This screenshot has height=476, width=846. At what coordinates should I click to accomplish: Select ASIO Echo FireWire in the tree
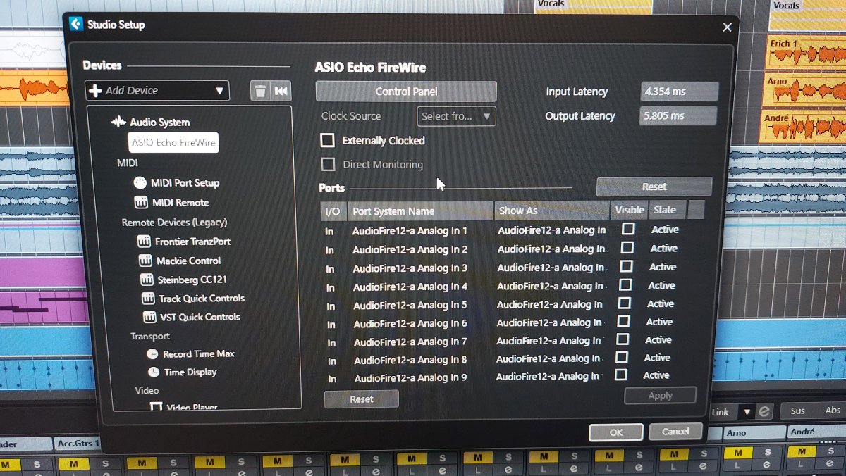(x=173, y=142)
